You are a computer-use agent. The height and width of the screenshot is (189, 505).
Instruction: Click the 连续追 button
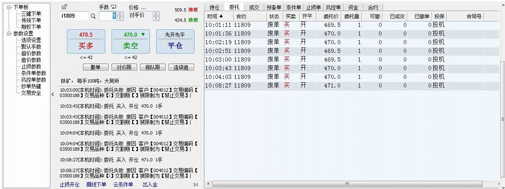point(181,67)
